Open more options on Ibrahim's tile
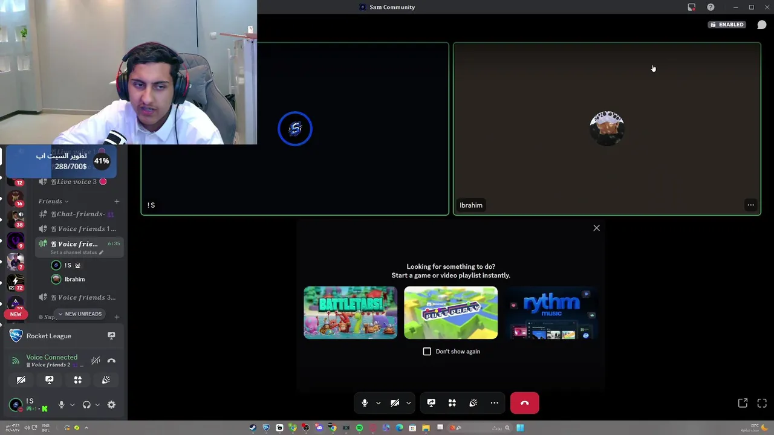The height and width of the screenshot is (435, 774). click(750, 205)
